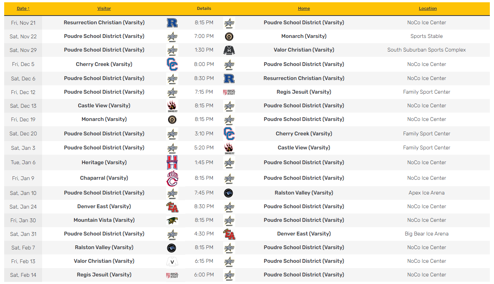Click Ralston Valley logo in Jan 10 row
Image resolution: width=494 pixels, height=284 pixels.
(228, 193)
